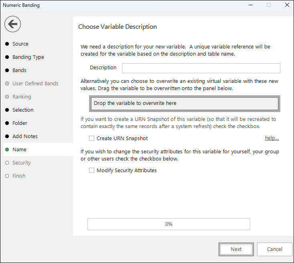
Task: Open the Folder step
Action: tap(20, 123)
